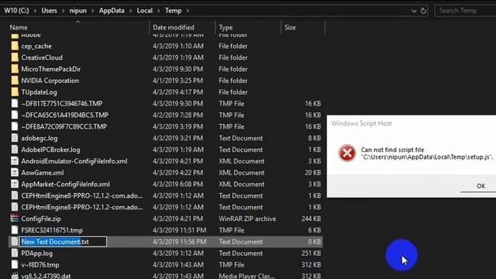Select the ~DFCA65C61A419D4BC5.TMP file name
The height and width of the screenshot is (279, 496).
(x=65, y=115)
